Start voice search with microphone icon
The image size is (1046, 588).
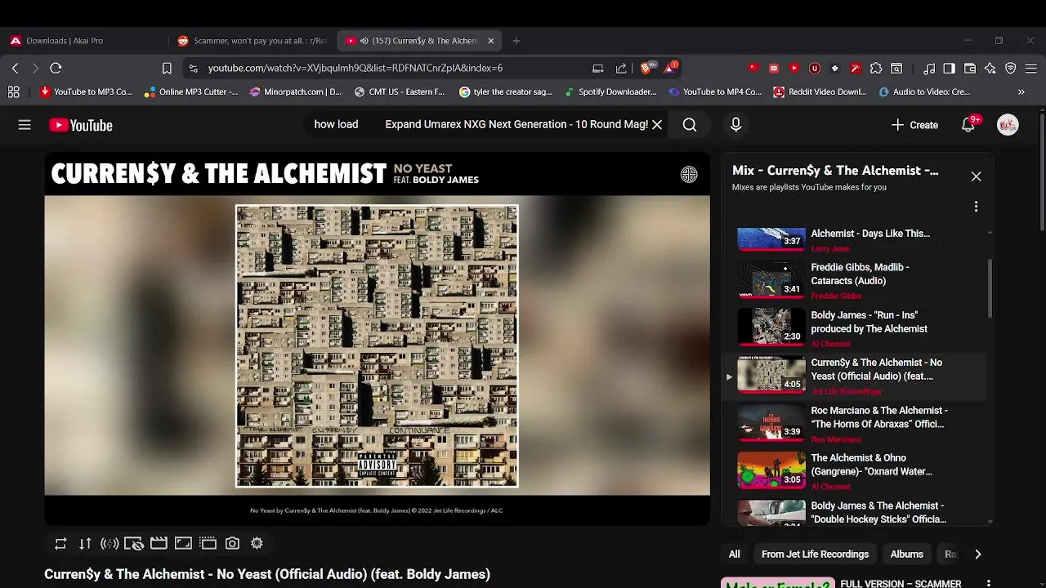(x=735, y=125)
